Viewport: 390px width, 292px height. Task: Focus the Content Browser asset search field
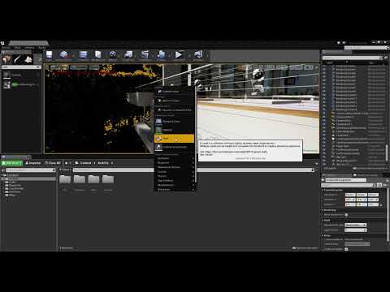(193, 170)
